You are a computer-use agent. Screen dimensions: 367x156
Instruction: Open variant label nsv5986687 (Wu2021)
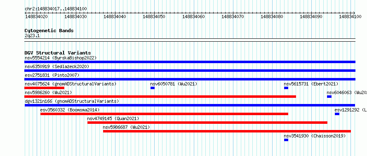(127, 127)
